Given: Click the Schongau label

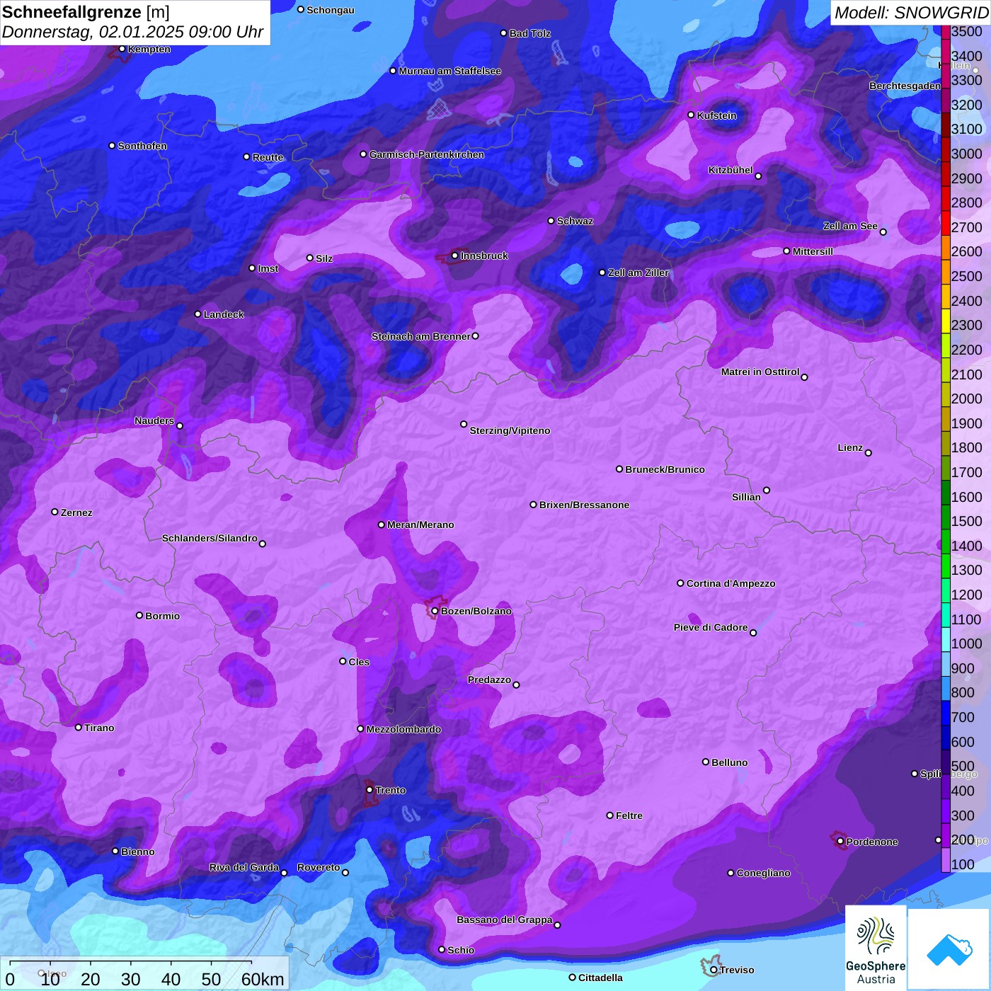Looking at the screenshot, I should (x=330, y=10).
